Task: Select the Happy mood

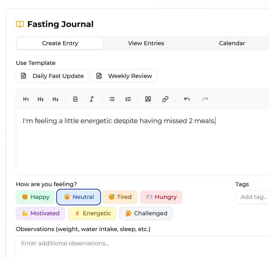Action: tap(35, 197)
